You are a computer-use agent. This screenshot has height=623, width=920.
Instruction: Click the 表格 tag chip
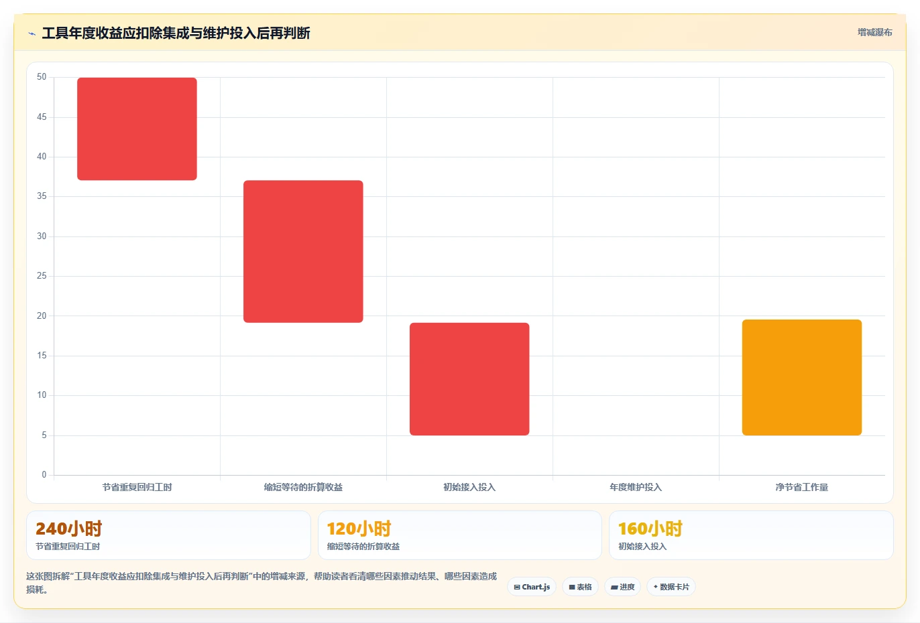[580, 587]
